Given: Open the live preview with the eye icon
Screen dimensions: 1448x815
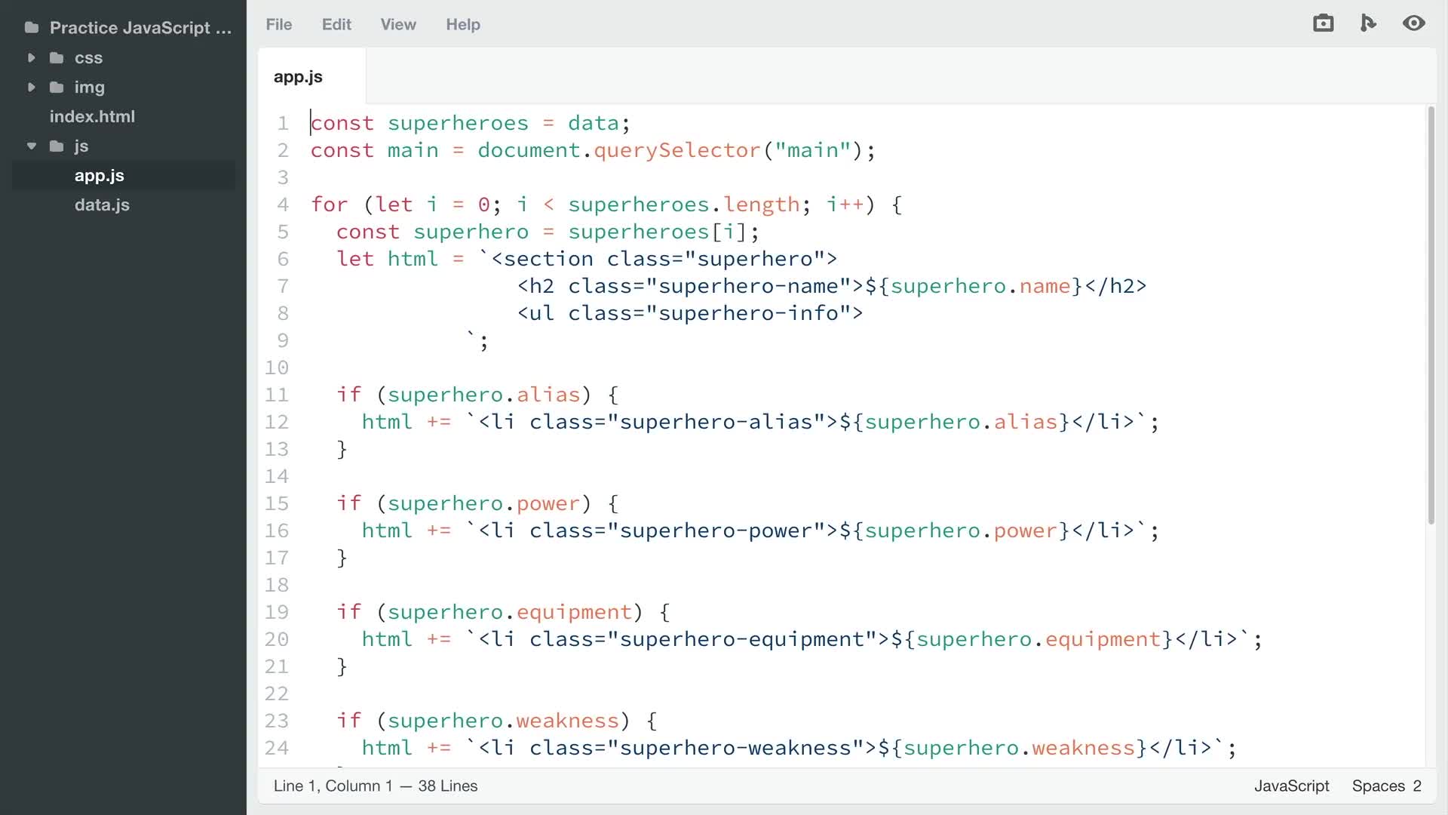Looking at the screenshot, I should point(1414,23).
